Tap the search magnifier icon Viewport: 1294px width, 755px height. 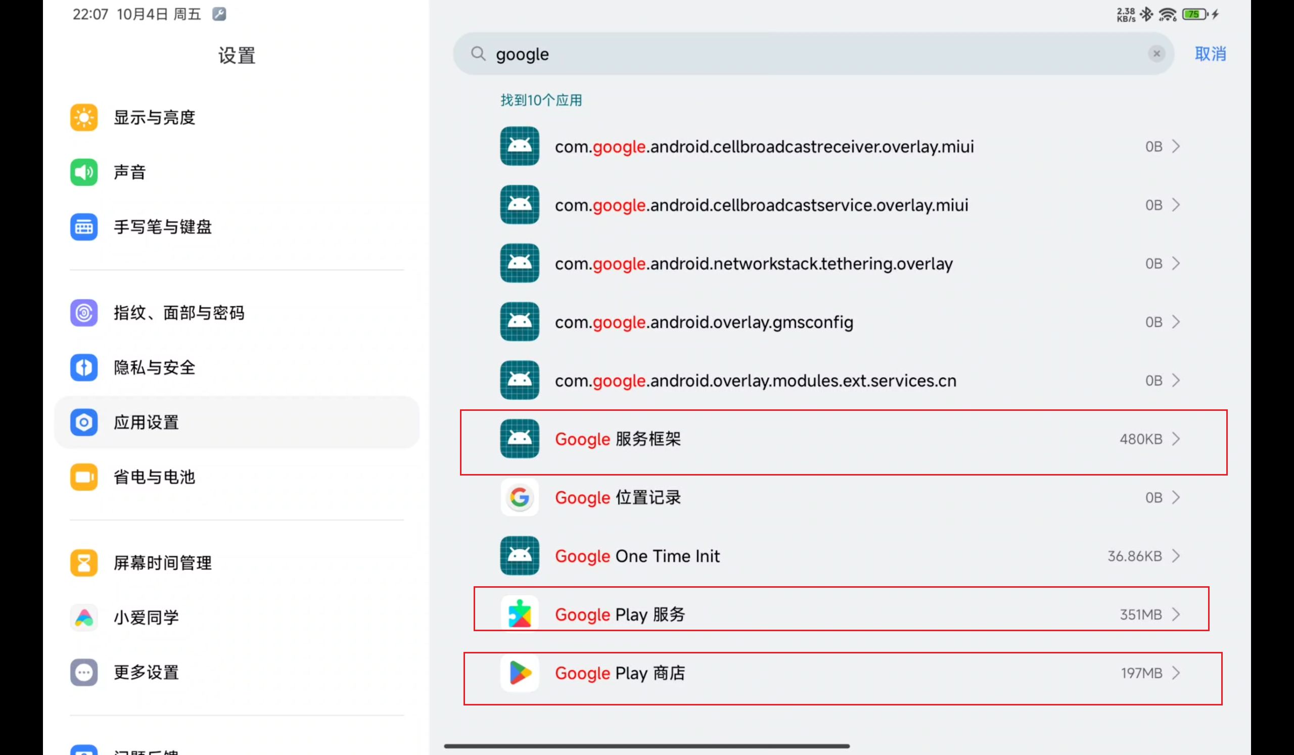coord(478,54)
